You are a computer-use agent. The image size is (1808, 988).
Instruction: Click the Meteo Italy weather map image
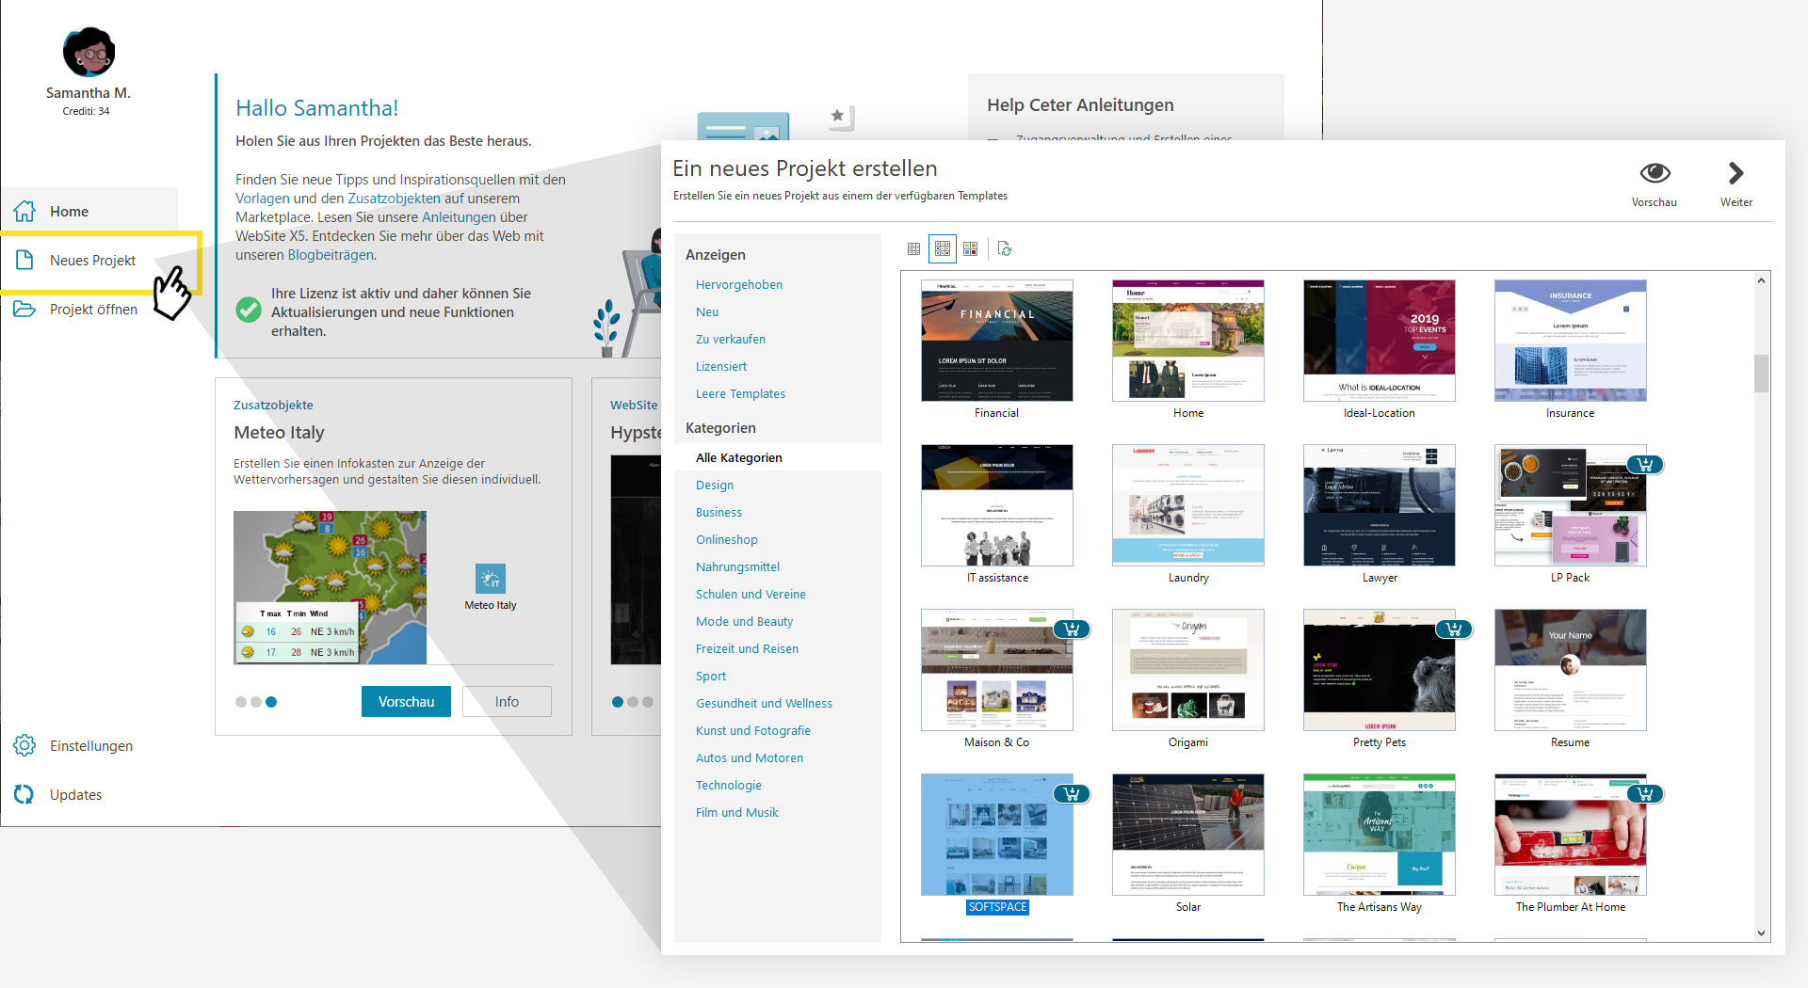pos(330,588)
